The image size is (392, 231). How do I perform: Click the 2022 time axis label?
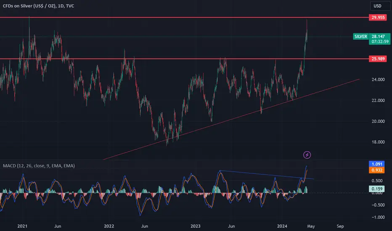tap(109, 226)
